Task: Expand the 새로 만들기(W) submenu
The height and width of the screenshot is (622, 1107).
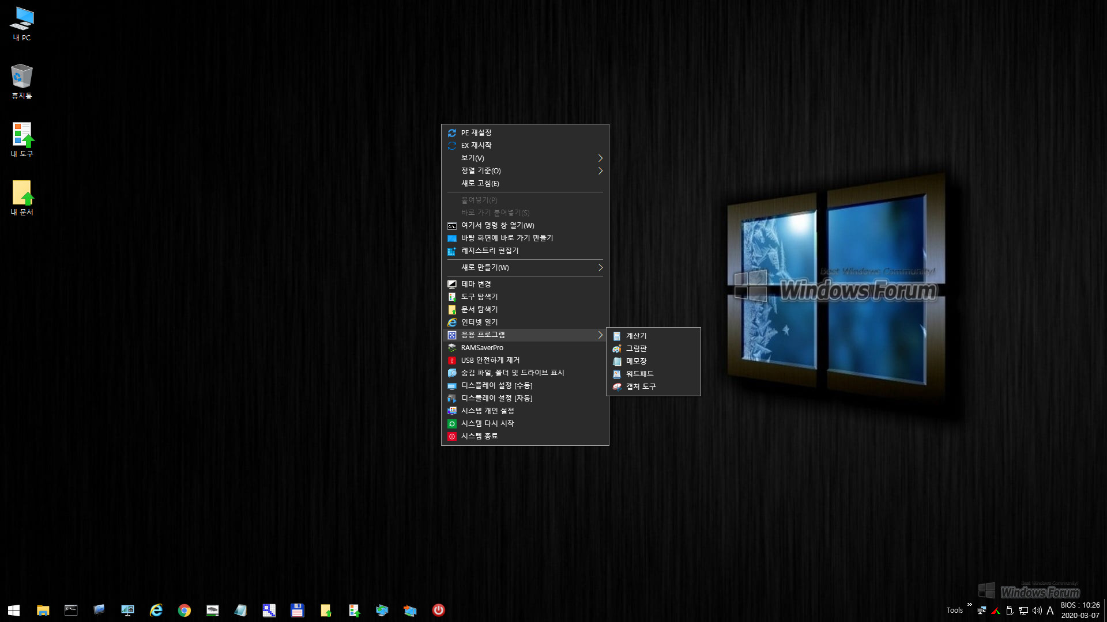Action: click(x=525, y=267)
